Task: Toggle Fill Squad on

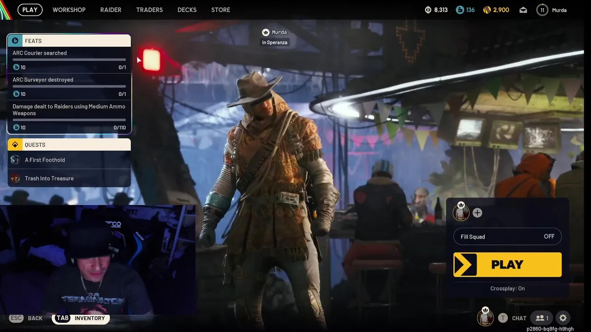Action: coord(507,237)
